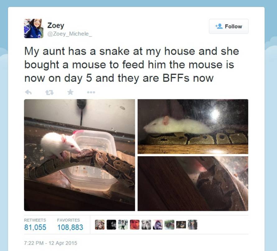277x251 pixels.
Task: Open large photo of mouse on snake
Action: click(79, 155)
